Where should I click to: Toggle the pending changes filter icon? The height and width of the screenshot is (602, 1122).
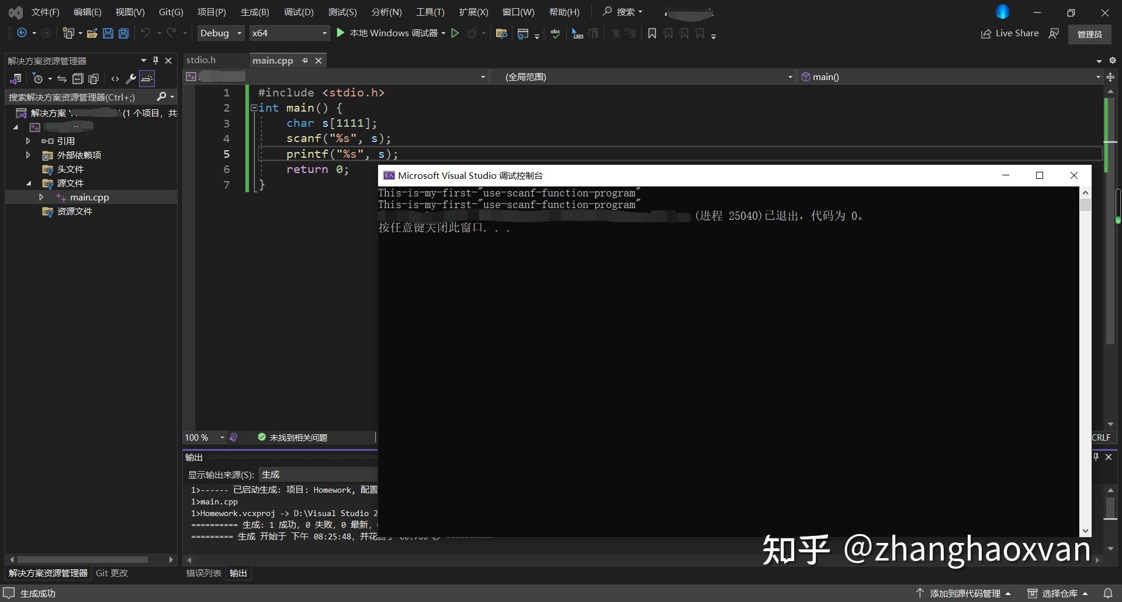pos(39,79)
